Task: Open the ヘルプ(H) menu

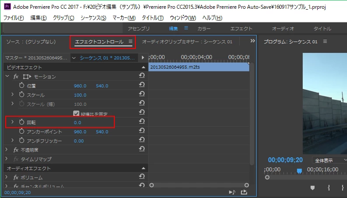Action: [x=212, y=18]
